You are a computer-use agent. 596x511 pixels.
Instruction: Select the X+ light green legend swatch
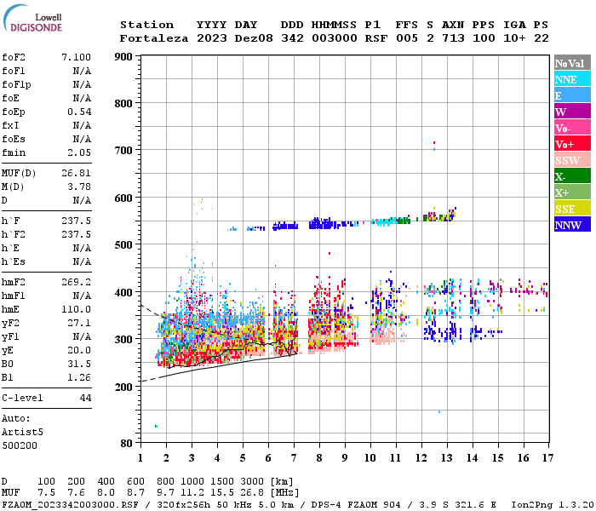pos(572,192)
